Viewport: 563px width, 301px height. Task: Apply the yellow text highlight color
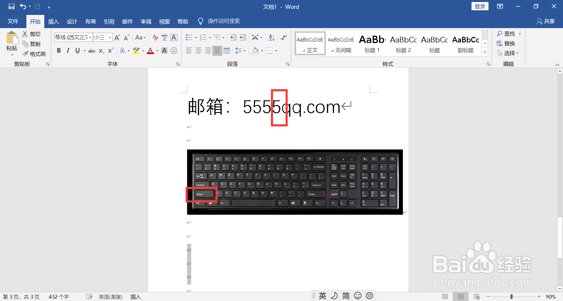point(136,51)
